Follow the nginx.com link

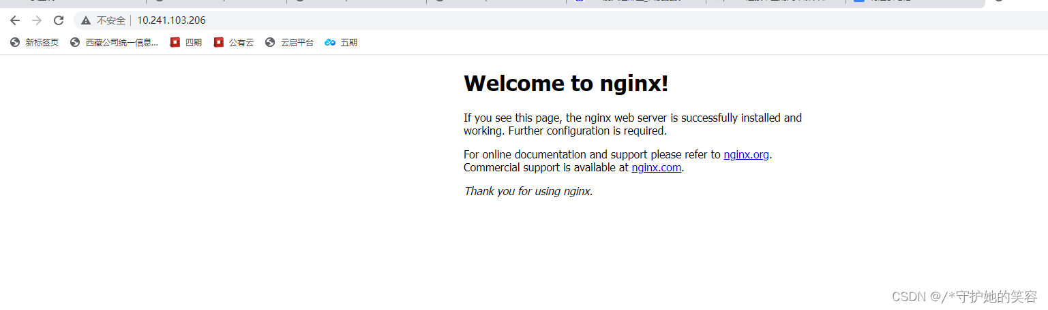point(656,167)
